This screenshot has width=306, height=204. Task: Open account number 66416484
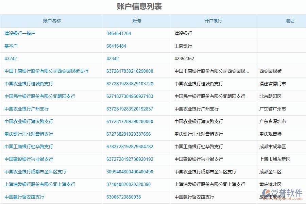pyautogui.click(x=115, y=46)
